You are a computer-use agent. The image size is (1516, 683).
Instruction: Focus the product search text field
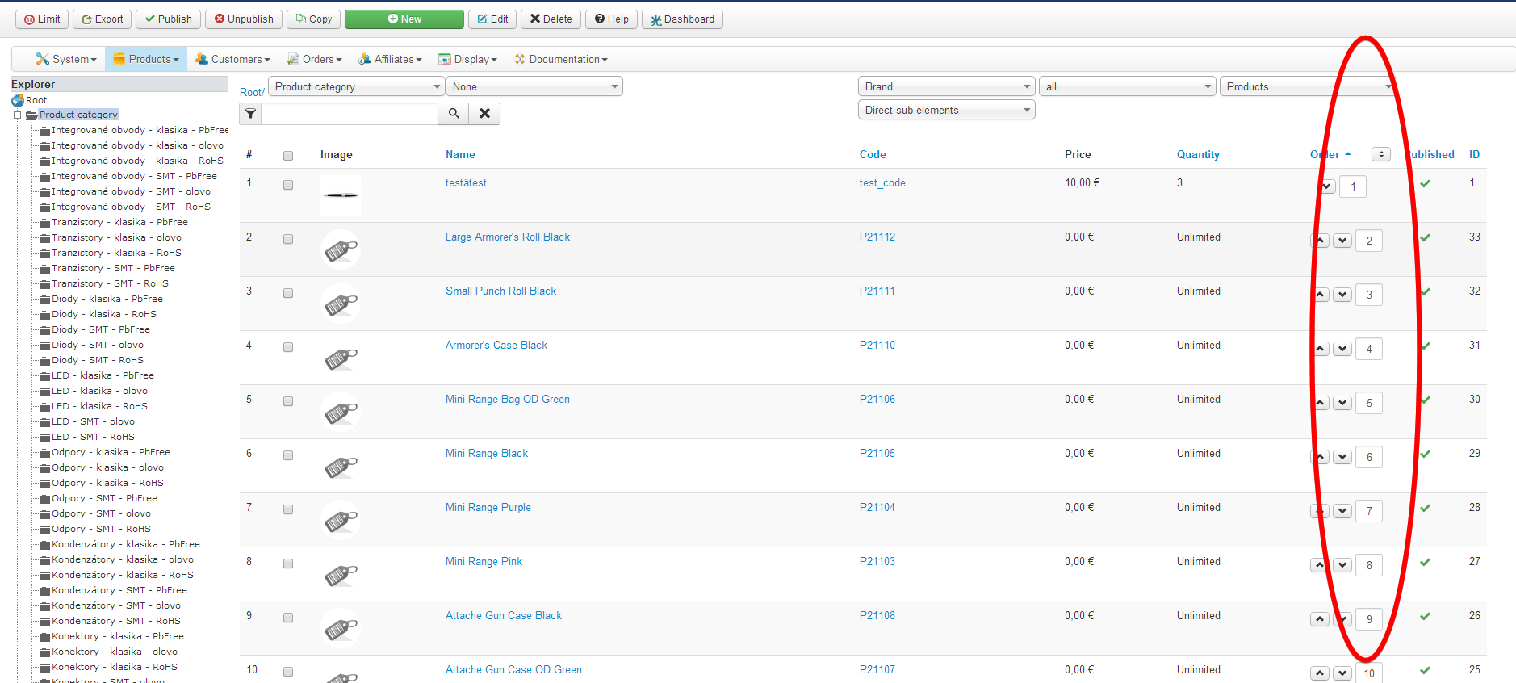350,114
